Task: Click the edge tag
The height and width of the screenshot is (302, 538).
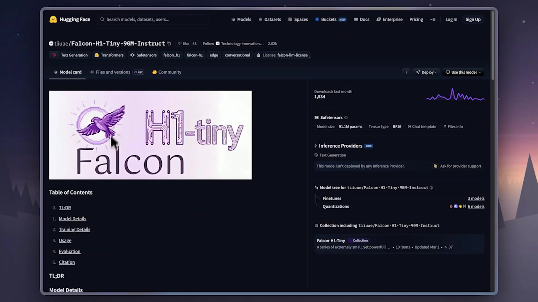Action: point(214,55)
